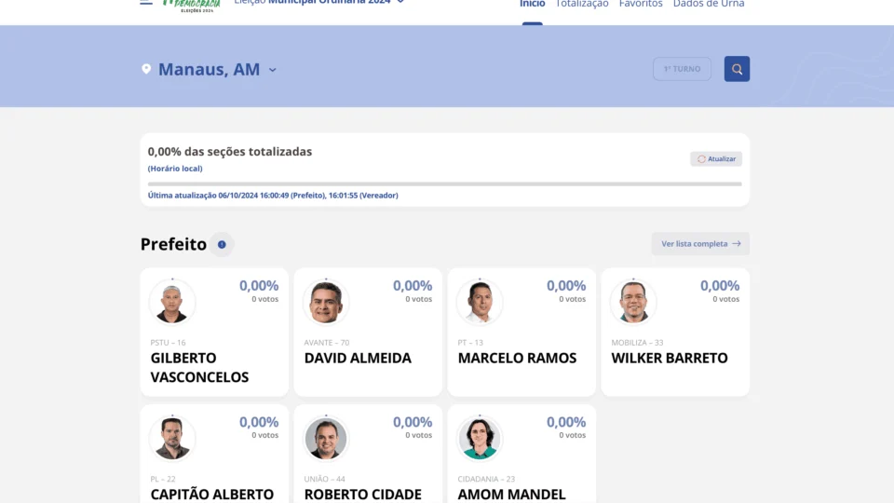Click the MOBILIZA – 33 party label
Image resolution: width=894 pixels, height=503 pixels.
pyautogui.click(x=637, y=343)
